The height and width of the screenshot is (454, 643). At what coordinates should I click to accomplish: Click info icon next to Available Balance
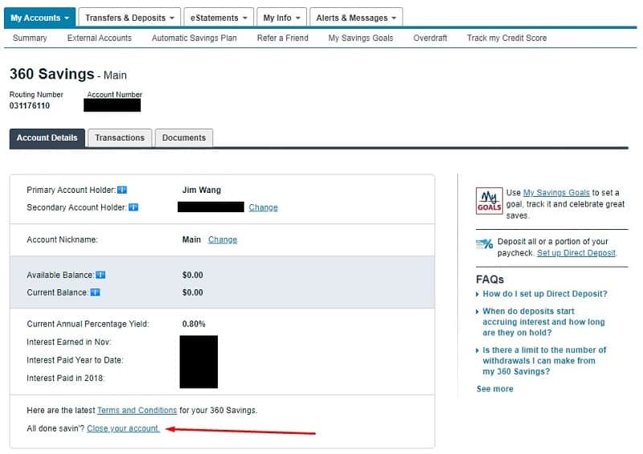[x=100, y=275]
